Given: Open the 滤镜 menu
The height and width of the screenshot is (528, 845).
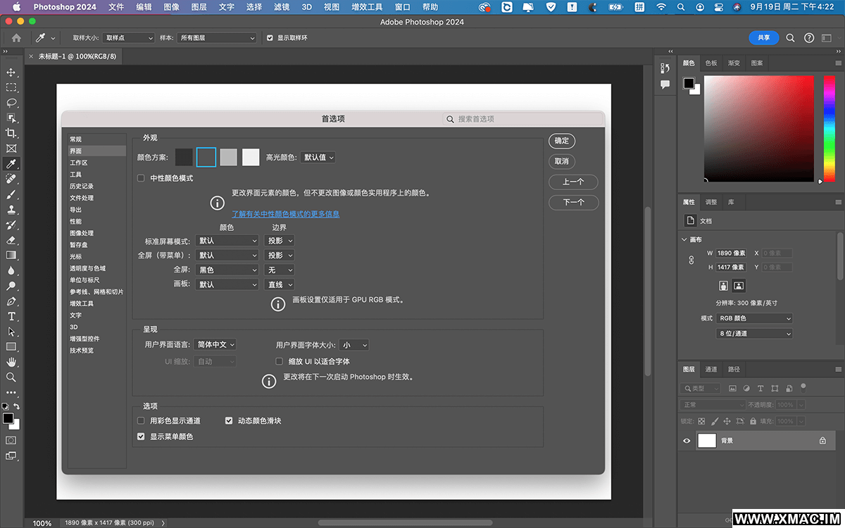Looking at the screenshot, I should 281,7.
